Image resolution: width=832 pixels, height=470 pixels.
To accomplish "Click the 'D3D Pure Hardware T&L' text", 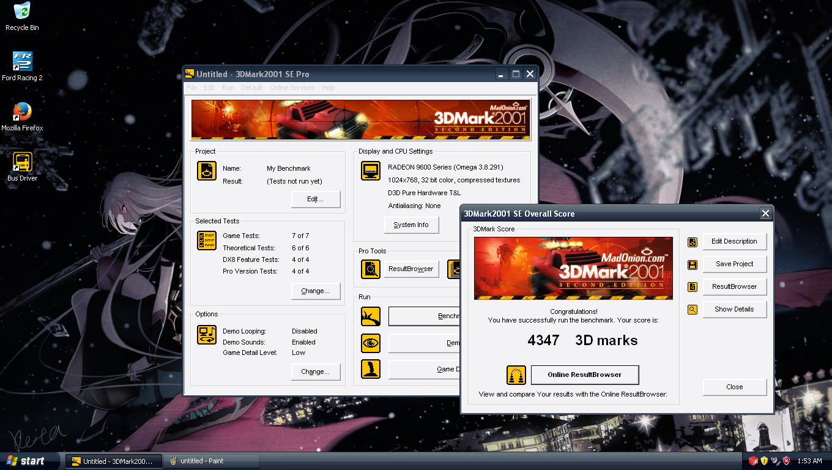I will click(425, 193).
